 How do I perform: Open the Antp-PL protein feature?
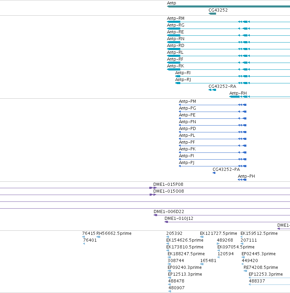pyautogui.click(x=187, y=135)
